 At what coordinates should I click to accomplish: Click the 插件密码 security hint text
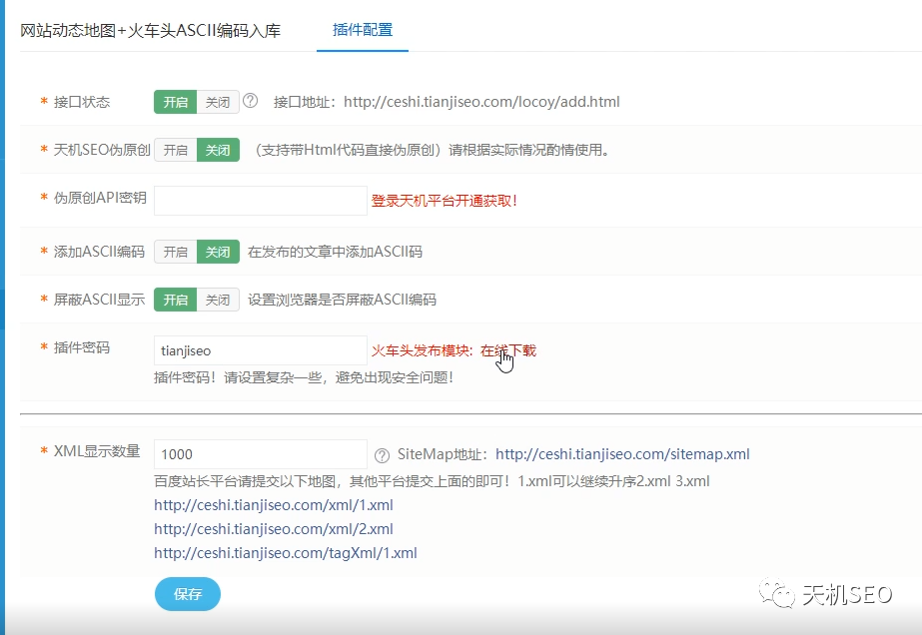(x=304, y=377)
